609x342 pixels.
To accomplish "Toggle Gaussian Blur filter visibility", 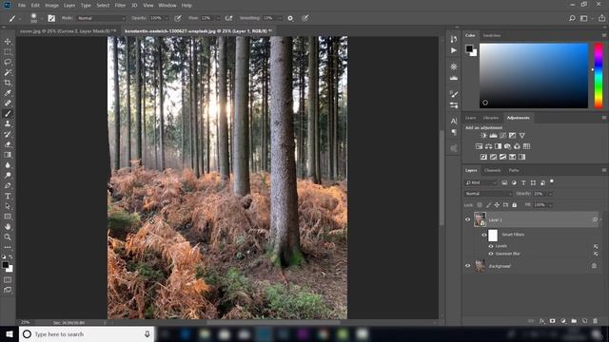I will coord(491,254).
